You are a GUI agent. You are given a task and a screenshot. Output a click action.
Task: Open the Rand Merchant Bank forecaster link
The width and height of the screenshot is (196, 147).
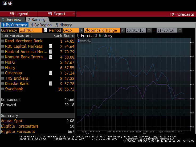(x=24, y=41)
